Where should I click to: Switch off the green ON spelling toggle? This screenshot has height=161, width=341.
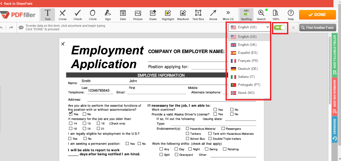pyautogui.click(x=280, y=27)
